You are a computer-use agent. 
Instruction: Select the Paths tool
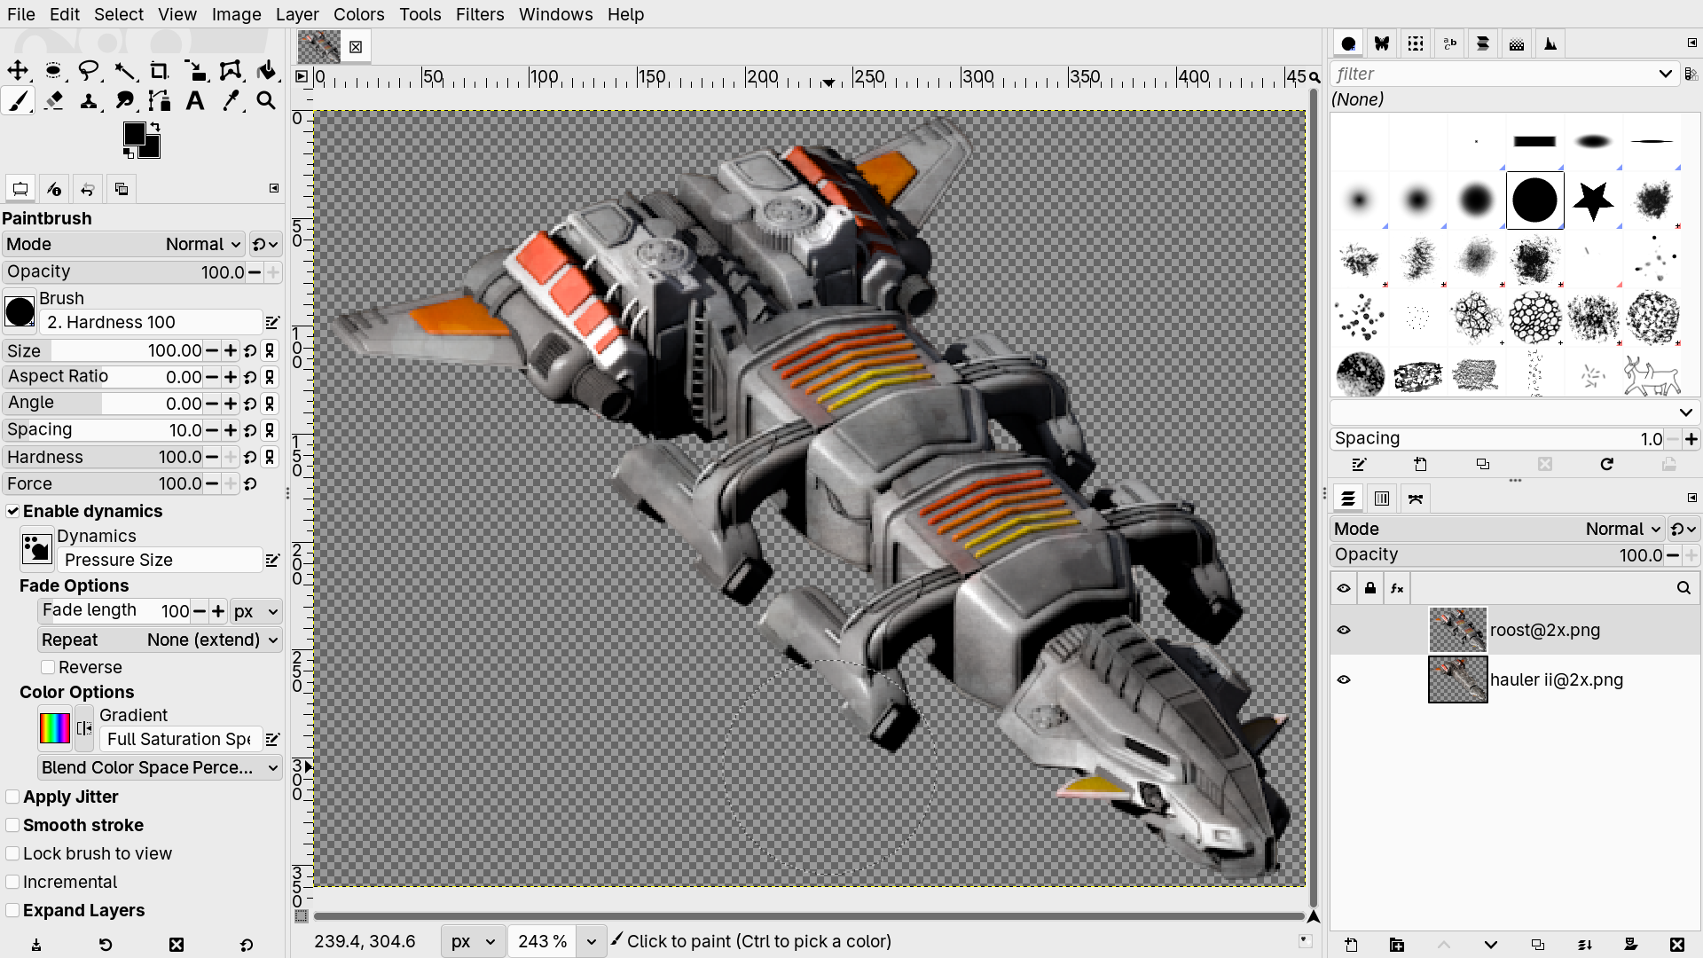click(x=160, y=101)
